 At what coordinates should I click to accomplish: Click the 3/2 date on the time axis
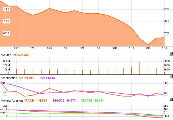tap(66, 49)
